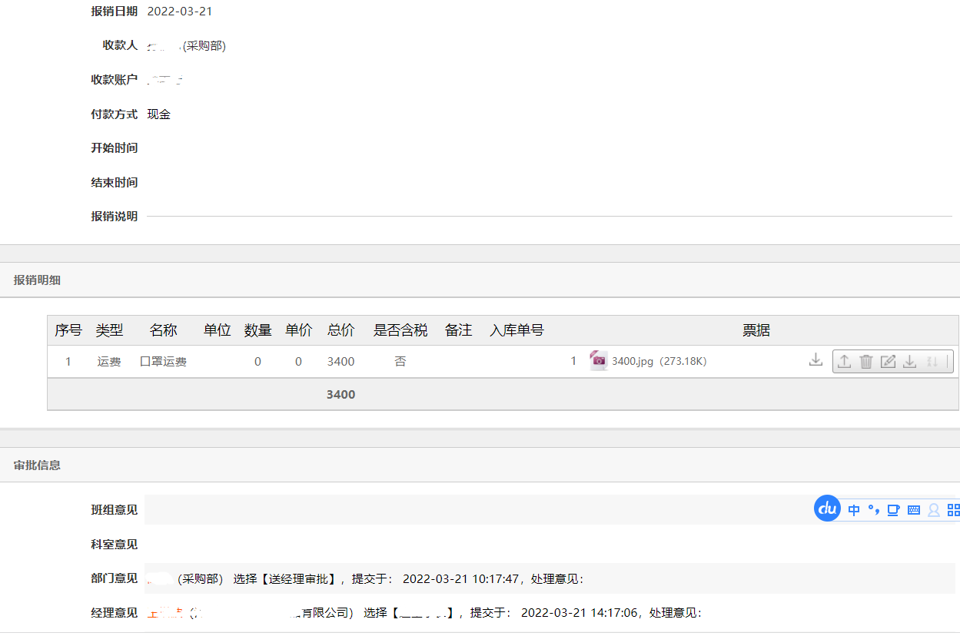
Task: Sort ticket attachments with the sort icon
Action: pyautogui.click(x=931, y=360)
